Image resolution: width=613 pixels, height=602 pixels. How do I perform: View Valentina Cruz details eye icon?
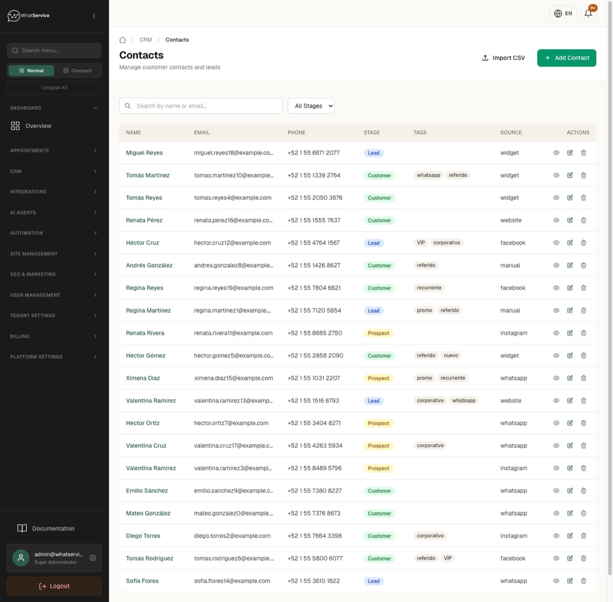(556, 446)
